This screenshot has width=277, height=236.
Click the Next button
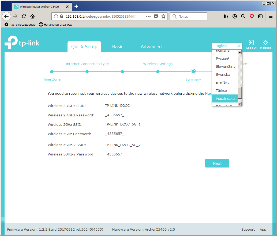pyautogui.click(x=217, y=163)
